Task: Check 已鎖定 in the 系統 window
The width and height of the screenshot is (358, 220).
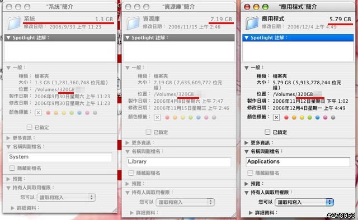Action: coord(29,127)
